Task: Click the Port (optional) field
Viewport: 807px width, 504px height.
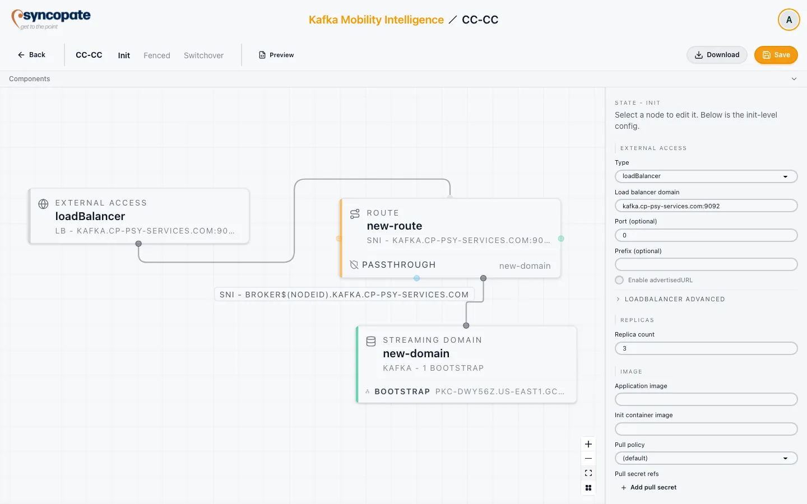Action: coord(706,235)
